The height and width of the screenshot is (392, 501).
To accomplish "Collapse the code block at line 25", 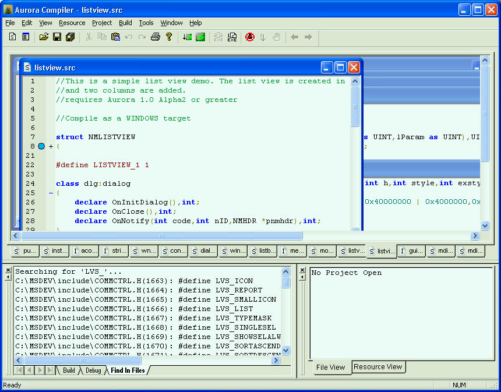I will point(51,192).
